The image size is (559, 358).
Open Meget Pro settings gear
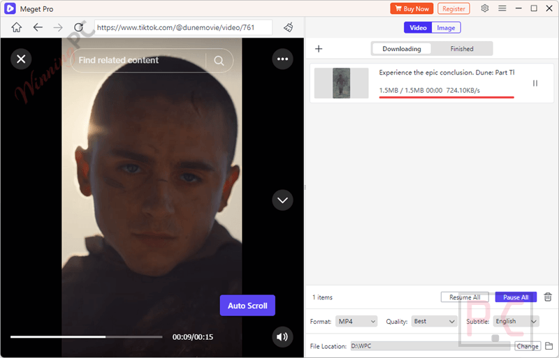(x=484, y=8)
